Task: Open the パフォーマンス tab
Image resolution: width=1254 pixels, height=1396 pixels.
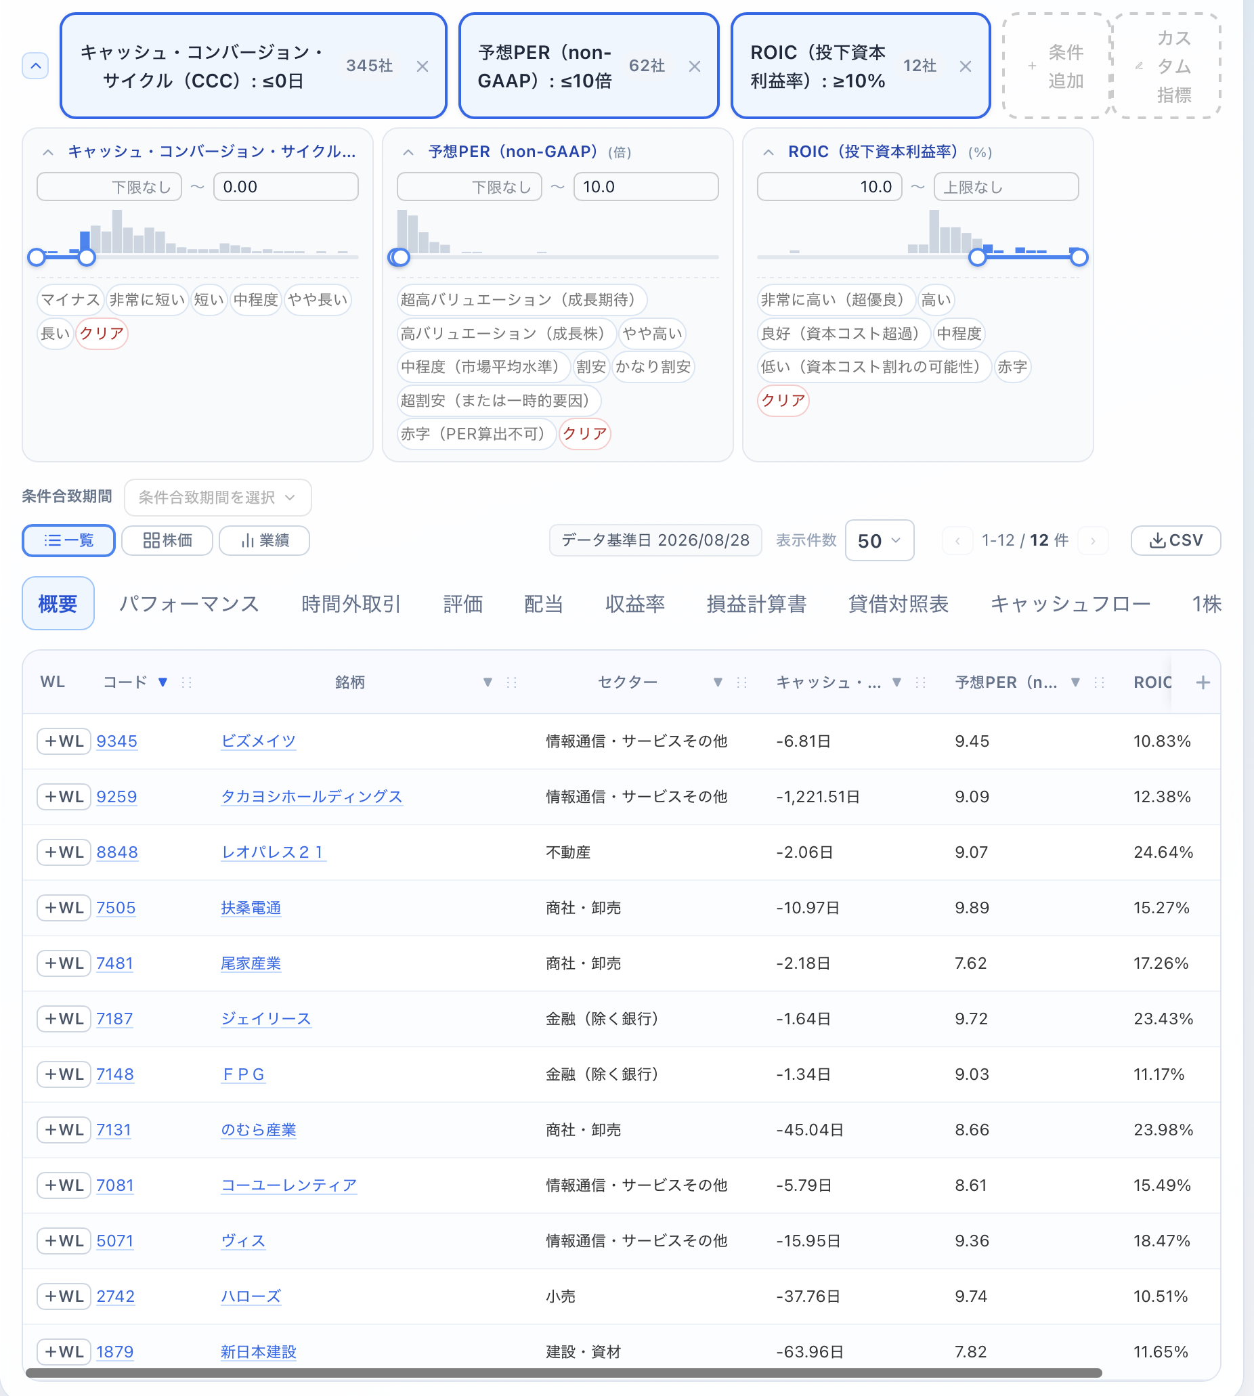Action: coord(189,605)
